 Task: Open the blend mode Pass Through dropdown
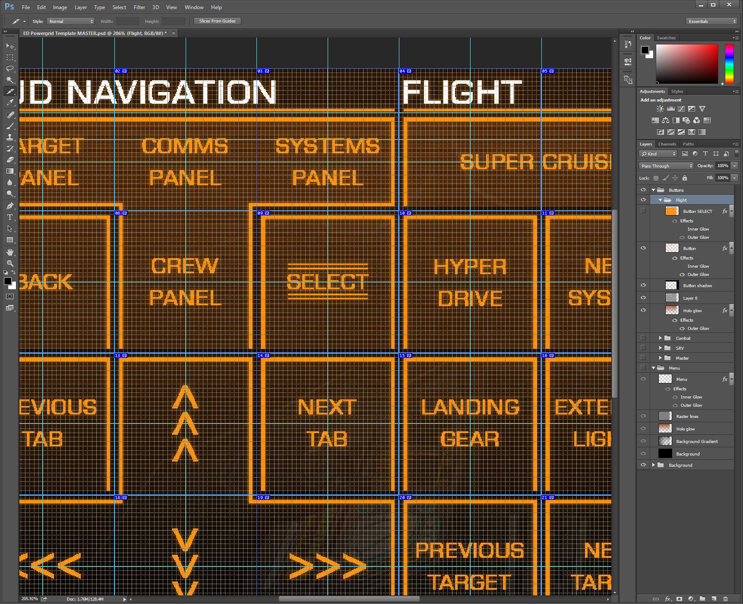click(666, 166)
